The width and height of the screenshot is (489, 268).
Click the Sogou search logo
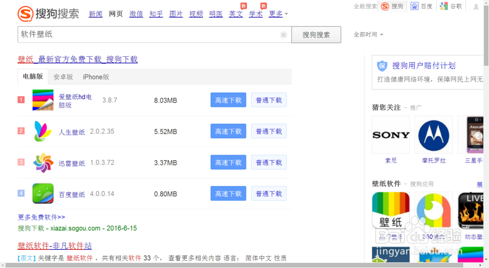[48, 14]
